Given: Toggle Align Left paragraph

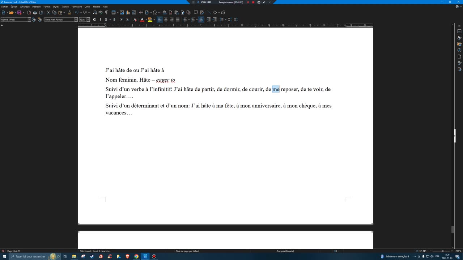Looking at the screenshot, I should pyautogui.click(x=160, y=19).
